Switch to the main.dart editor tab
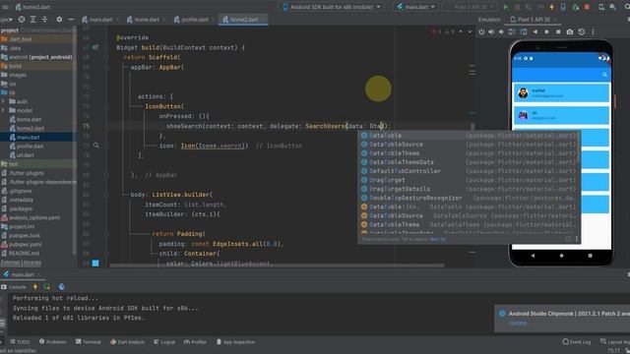The height and width of the screenshot is (354, 630). [100, 20]
